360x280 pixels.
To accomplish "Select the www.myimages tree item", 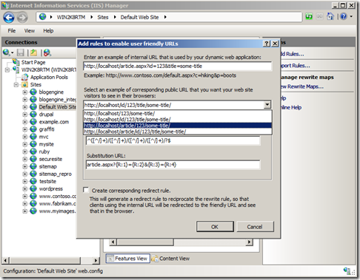I will pyautogui.click(x=57, y=211).
